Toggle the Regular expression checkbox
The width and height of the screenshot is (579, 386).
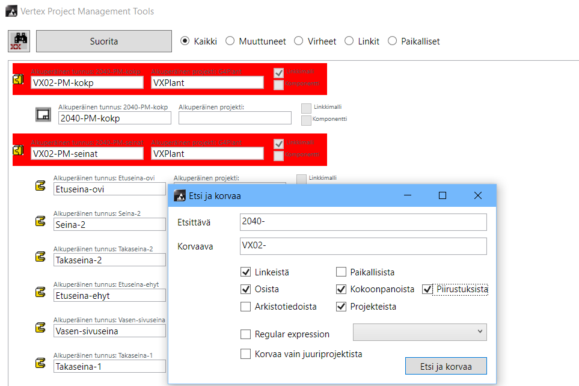(245, 334)
